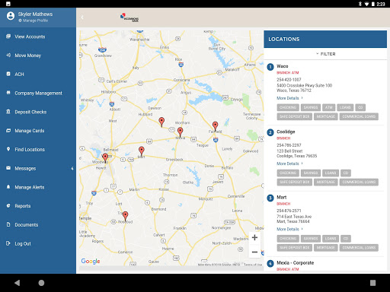Open the Manage Profile gear icon

(x=20, y=21)
